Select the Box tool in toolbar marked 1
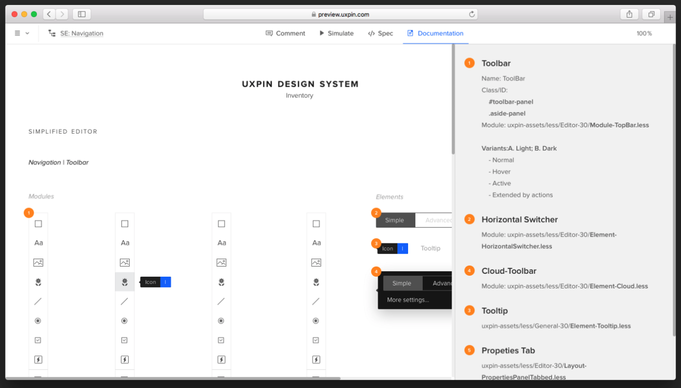Image resolution: width=681 pixels, height=388 pixels. pos(38,223)
